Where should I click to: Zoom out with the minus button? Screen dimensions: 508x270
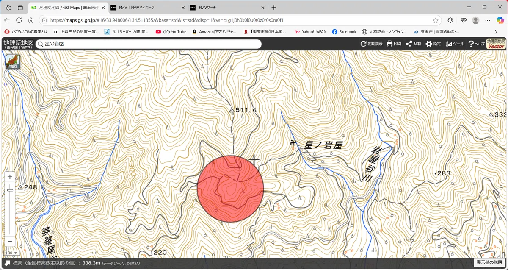[x=10, y=242]
